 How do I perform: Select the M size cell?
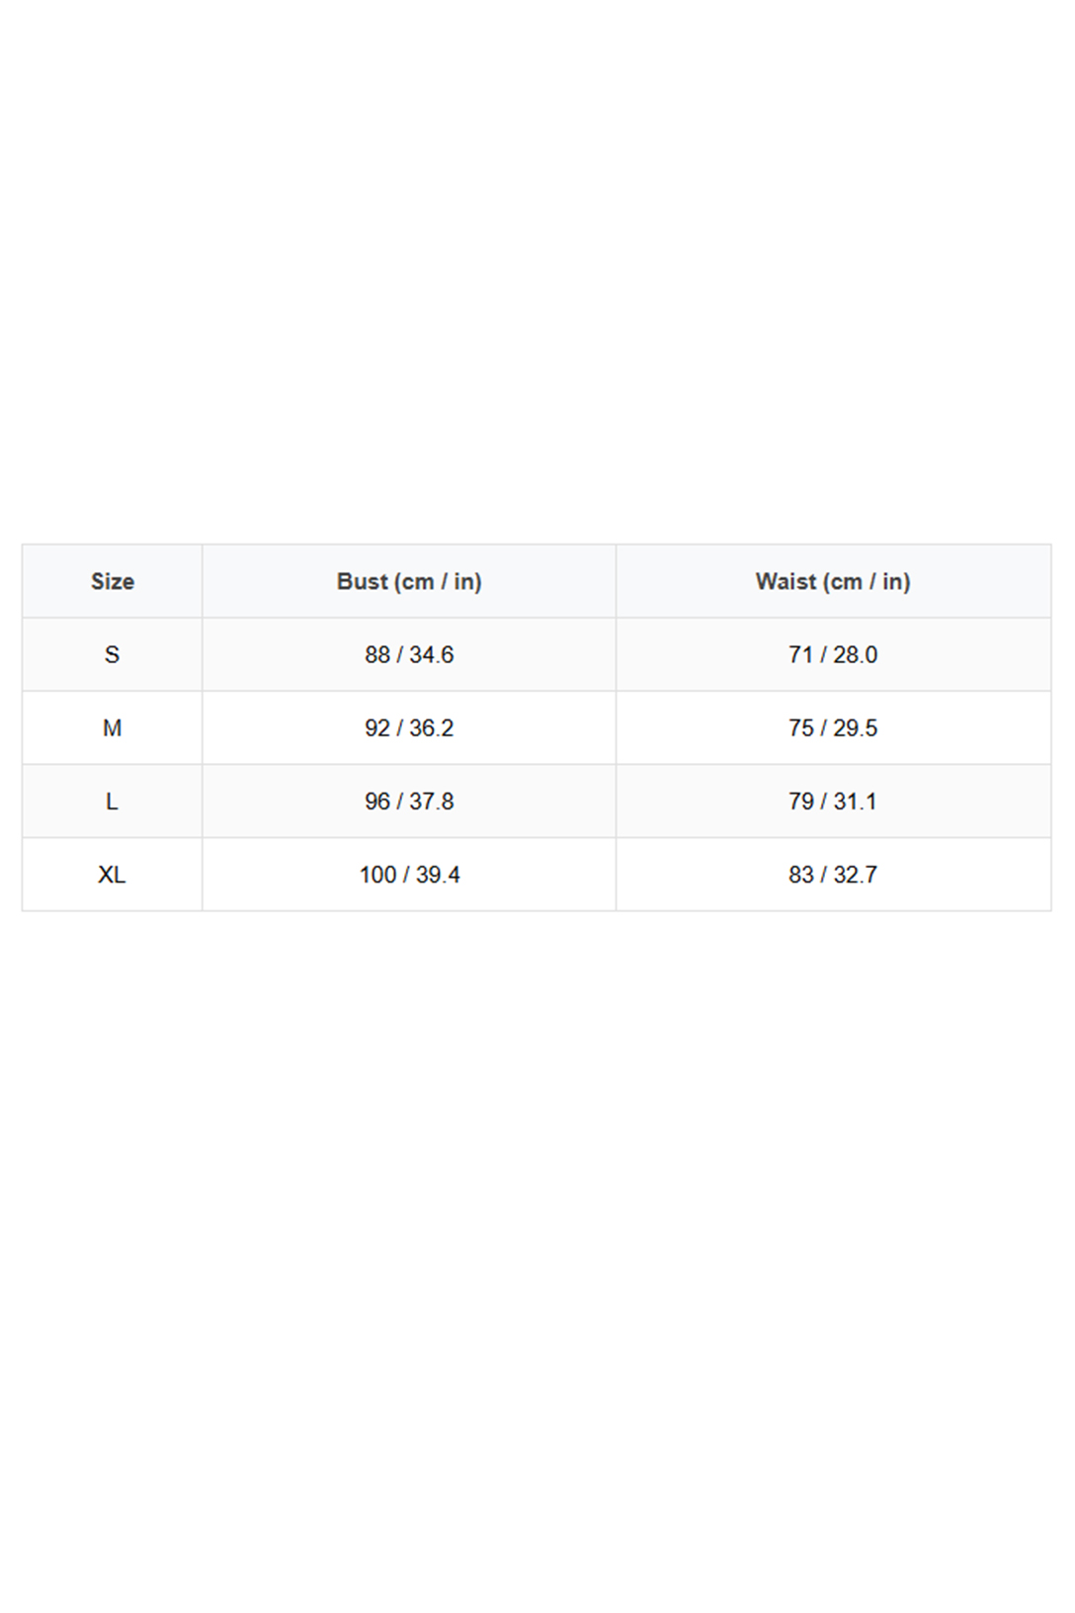[113, 728]
